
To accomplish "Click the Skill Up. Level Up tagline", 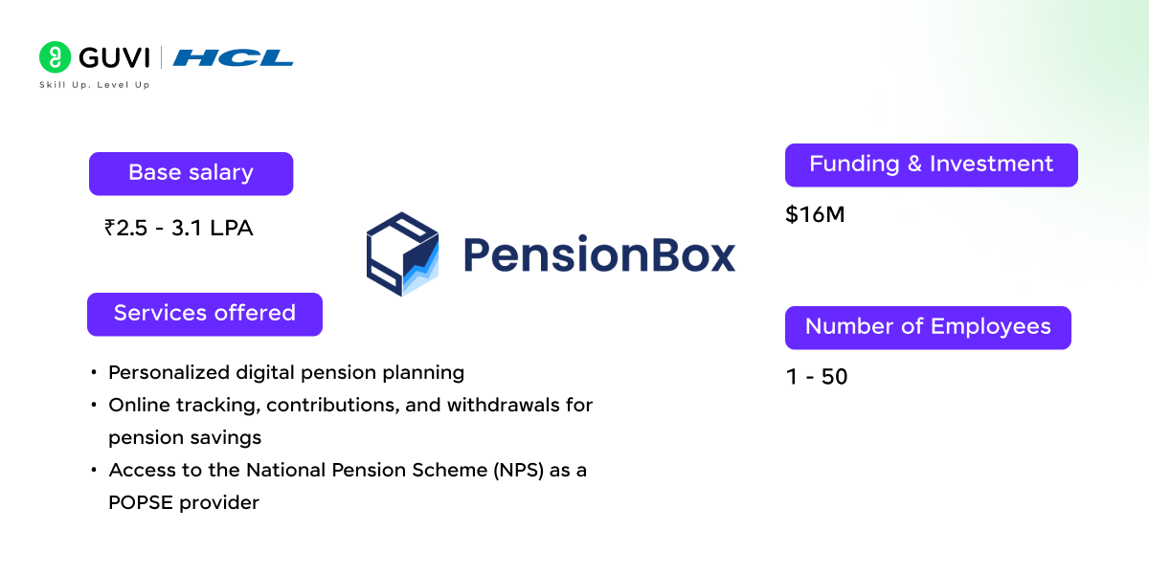I will click(x=94, y=85).
